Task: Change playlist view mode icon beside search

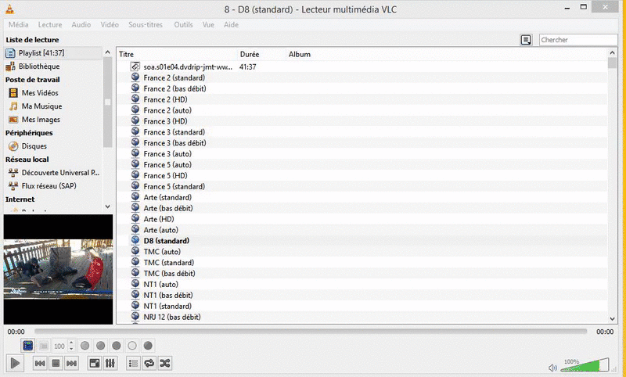Action: coord(526,39)
